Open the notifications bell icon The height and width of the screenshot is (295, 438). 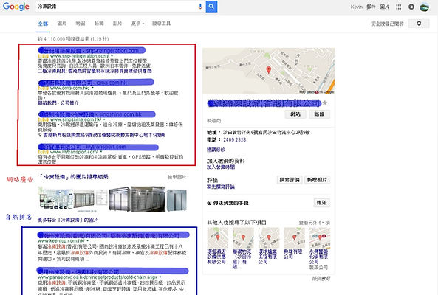[x=411, y=7]
